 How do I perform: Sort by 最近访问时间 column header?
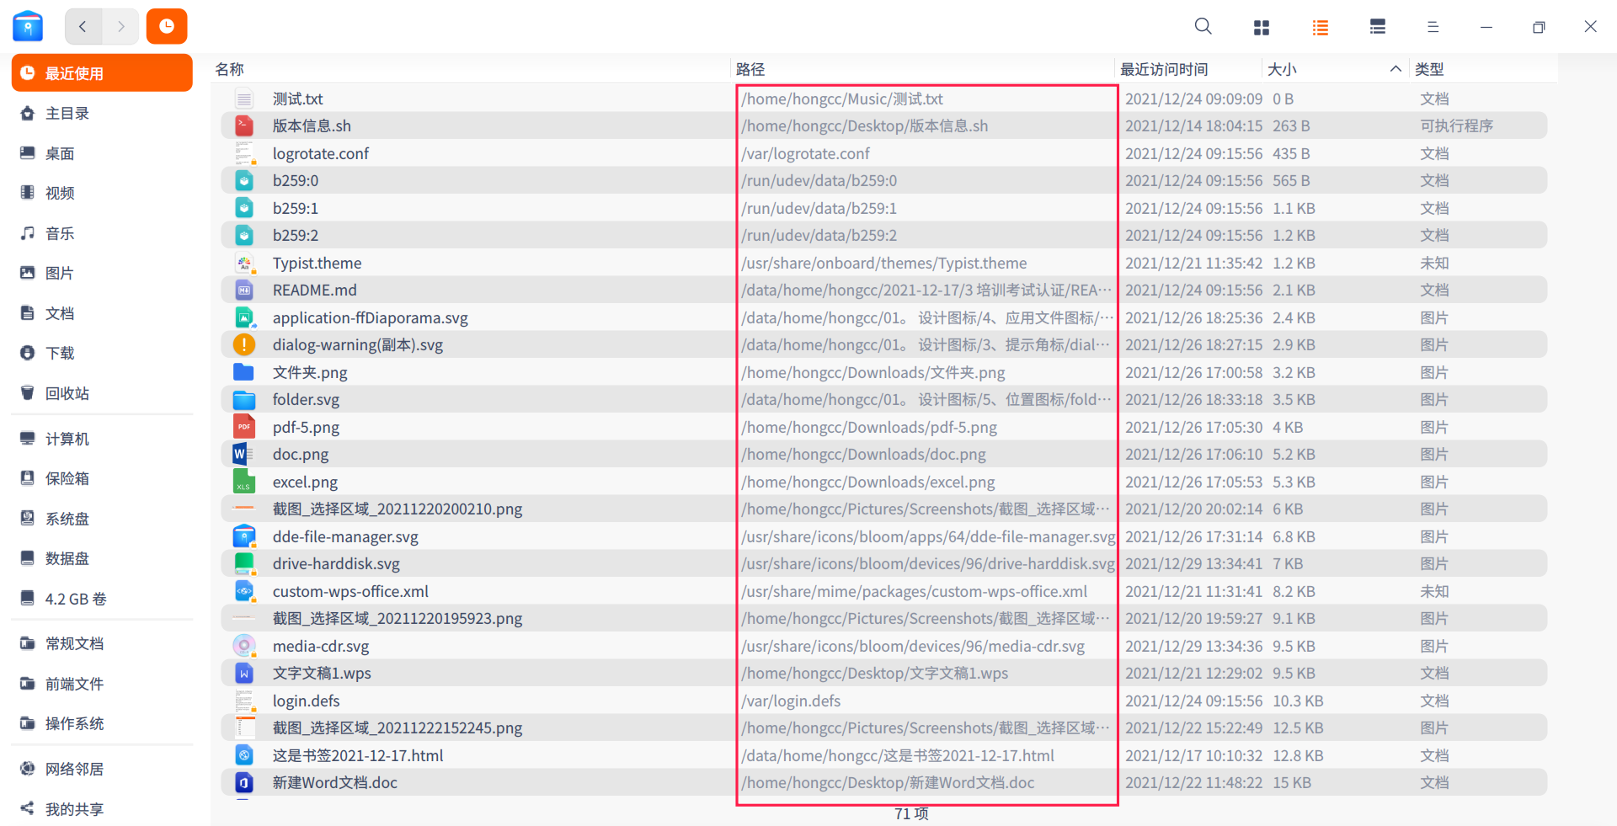pos(1187,69)
